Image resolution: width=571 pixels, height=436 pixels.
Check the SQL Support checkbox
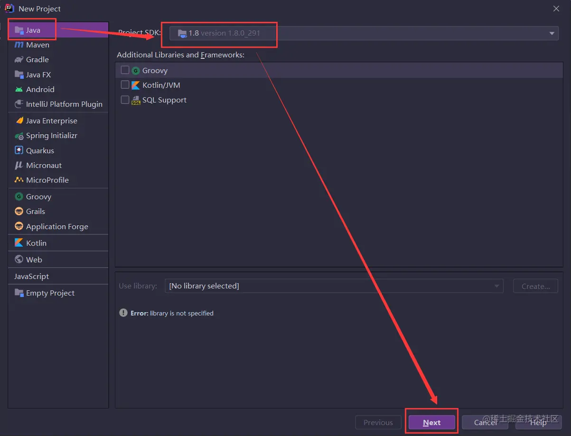point(125,100)
